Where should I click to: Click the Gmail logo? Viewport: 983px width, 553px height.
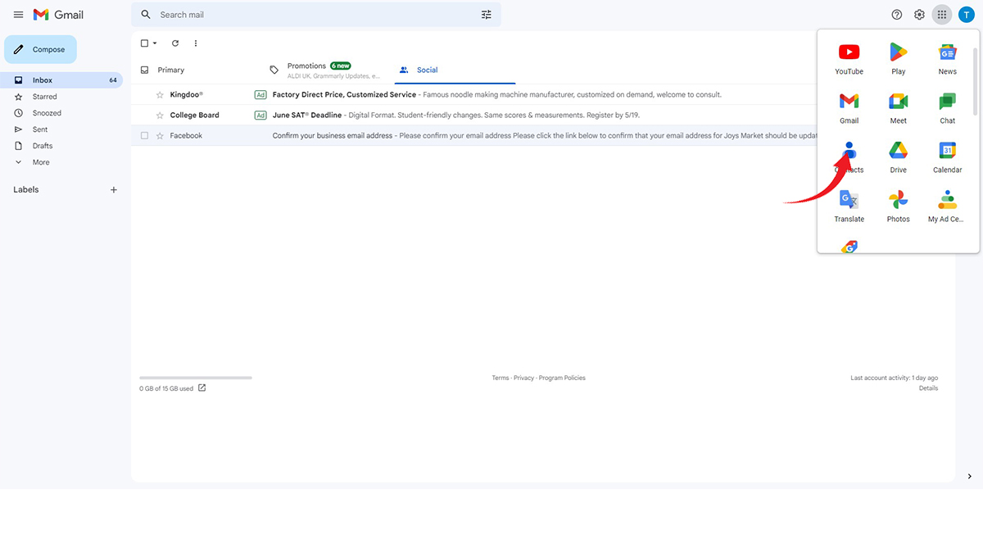tap(58, 15)
